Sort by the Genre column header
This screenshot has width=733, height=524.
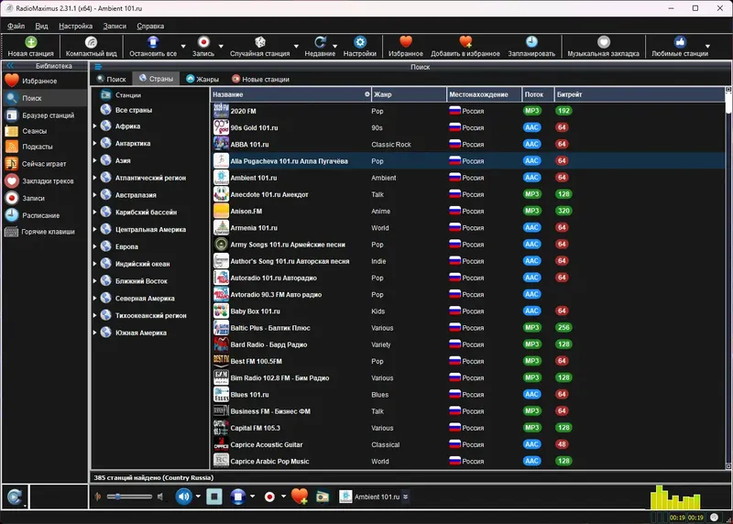click(x=409, y=94)
